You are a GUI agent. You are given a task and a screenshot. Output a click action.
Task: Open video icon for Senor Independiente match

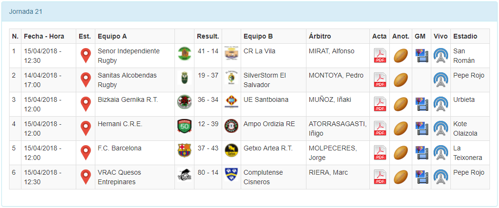click(x=421, y=56)
